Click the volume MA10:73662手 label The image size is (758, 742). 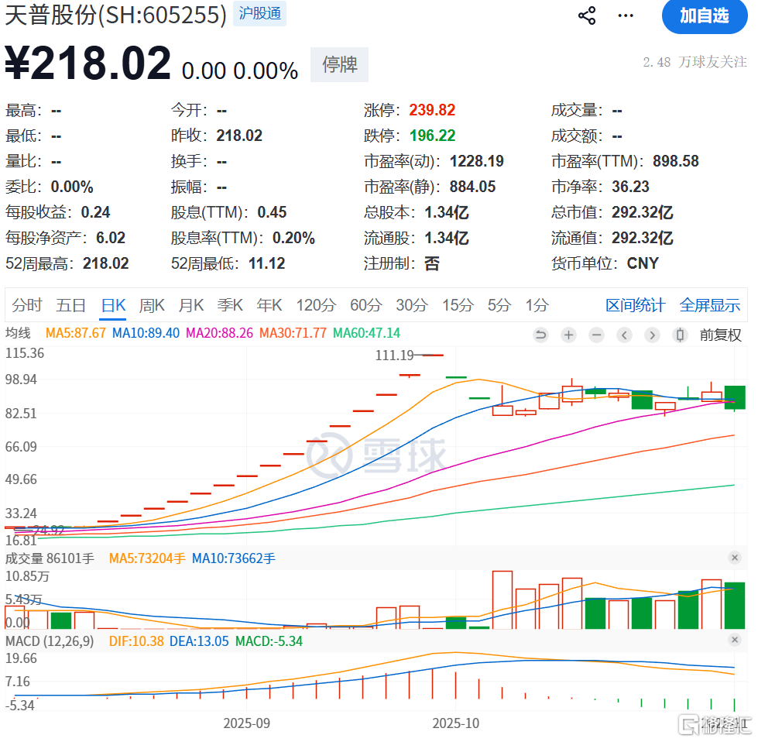pos(234,558)
